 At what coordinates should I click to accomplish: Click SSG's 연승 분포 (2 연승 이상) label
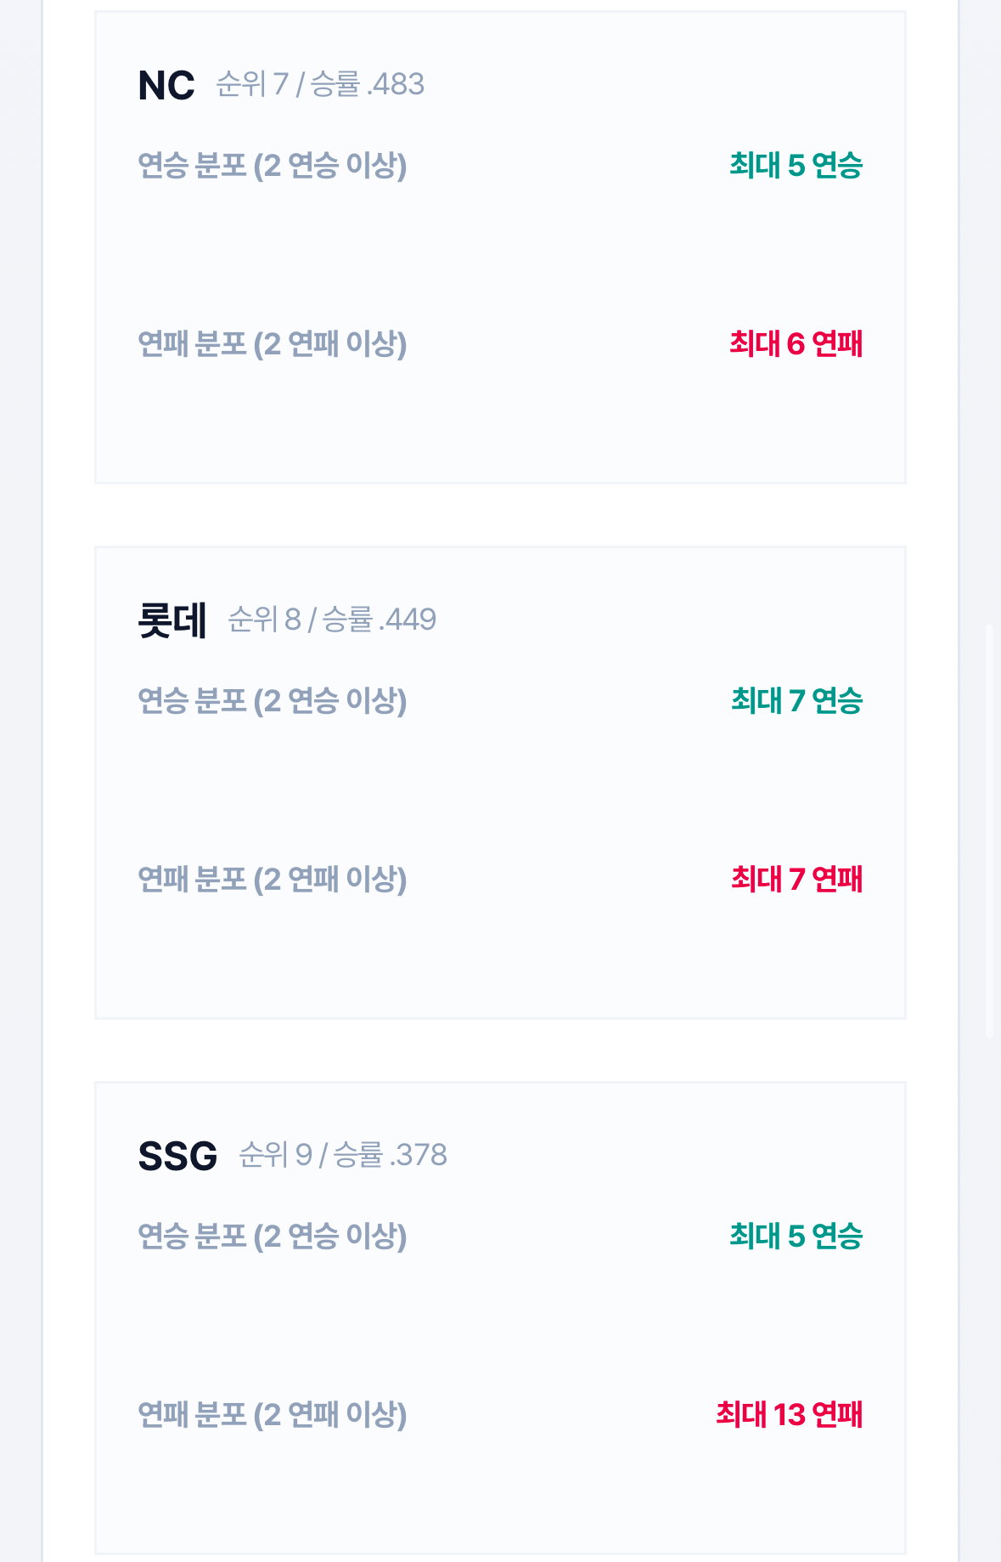[x=273, y=1236]
